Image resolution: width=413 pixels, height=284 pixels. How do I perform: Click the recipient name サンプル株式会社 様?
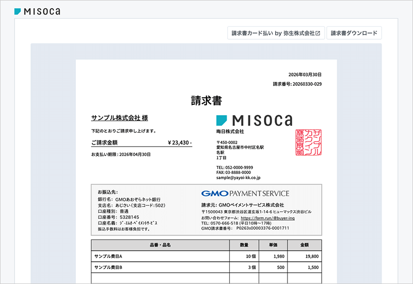click(119, 118)
